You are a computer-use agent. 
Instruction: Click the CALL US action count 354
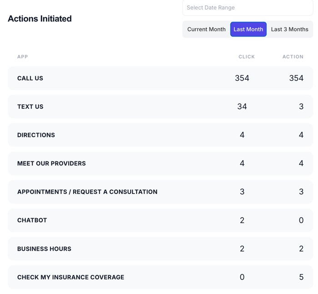[296, 78]
